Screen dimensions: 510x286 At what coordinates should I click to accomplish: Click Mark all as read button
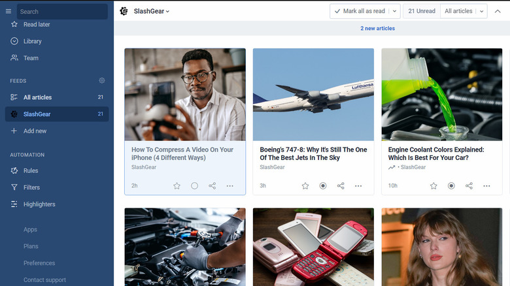pos(360,11)
